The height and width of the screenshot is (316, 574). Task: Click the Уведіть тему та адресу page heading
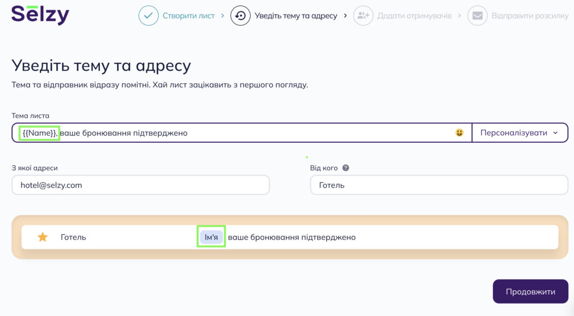coord(101,66)
